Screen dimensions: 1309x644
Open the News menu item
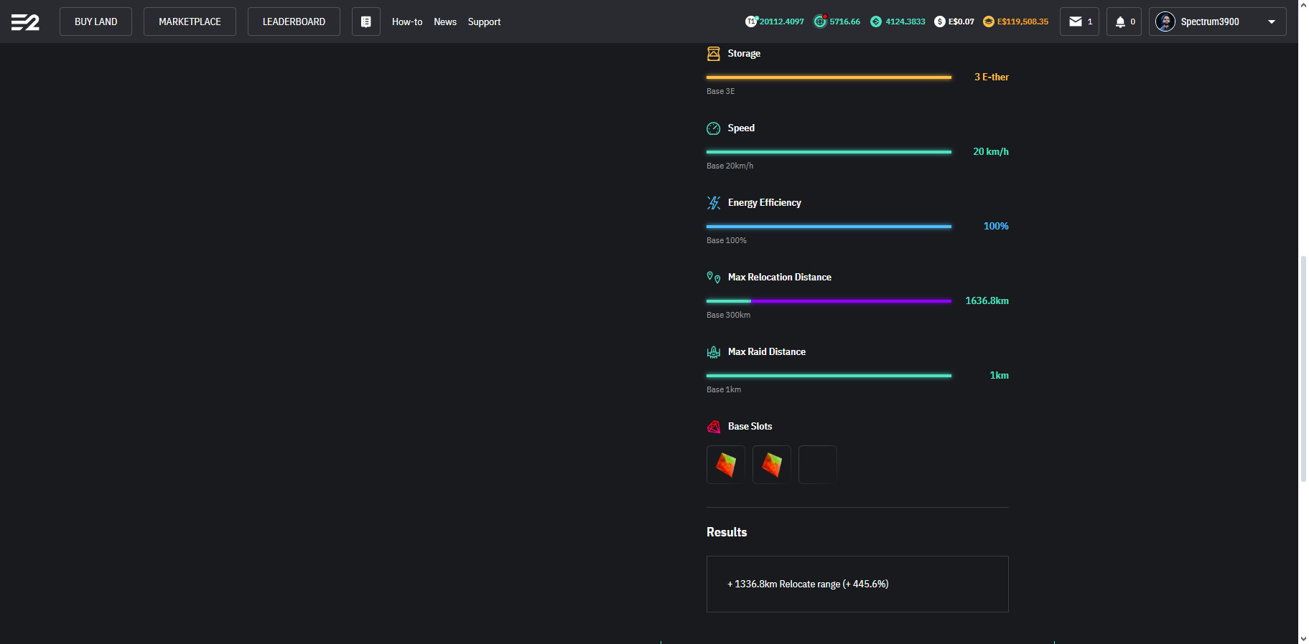coord(444,22)
